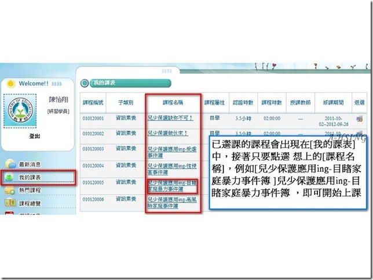Select course number 010120001

pos(93,119)
